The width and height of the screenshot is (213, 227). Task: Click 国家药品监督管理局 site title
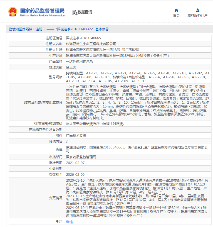pyautogui.click(x=42, y=11)
